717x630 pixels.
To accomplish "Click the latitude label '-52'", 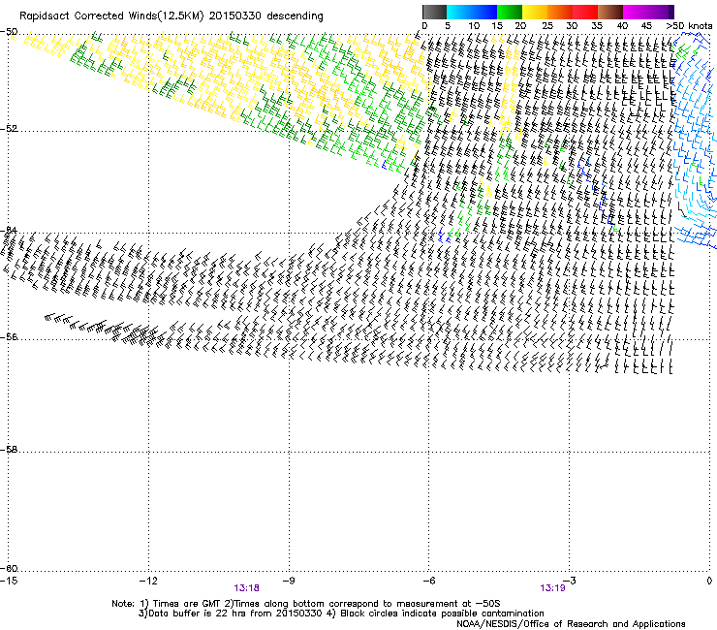I will pos(9,128).
